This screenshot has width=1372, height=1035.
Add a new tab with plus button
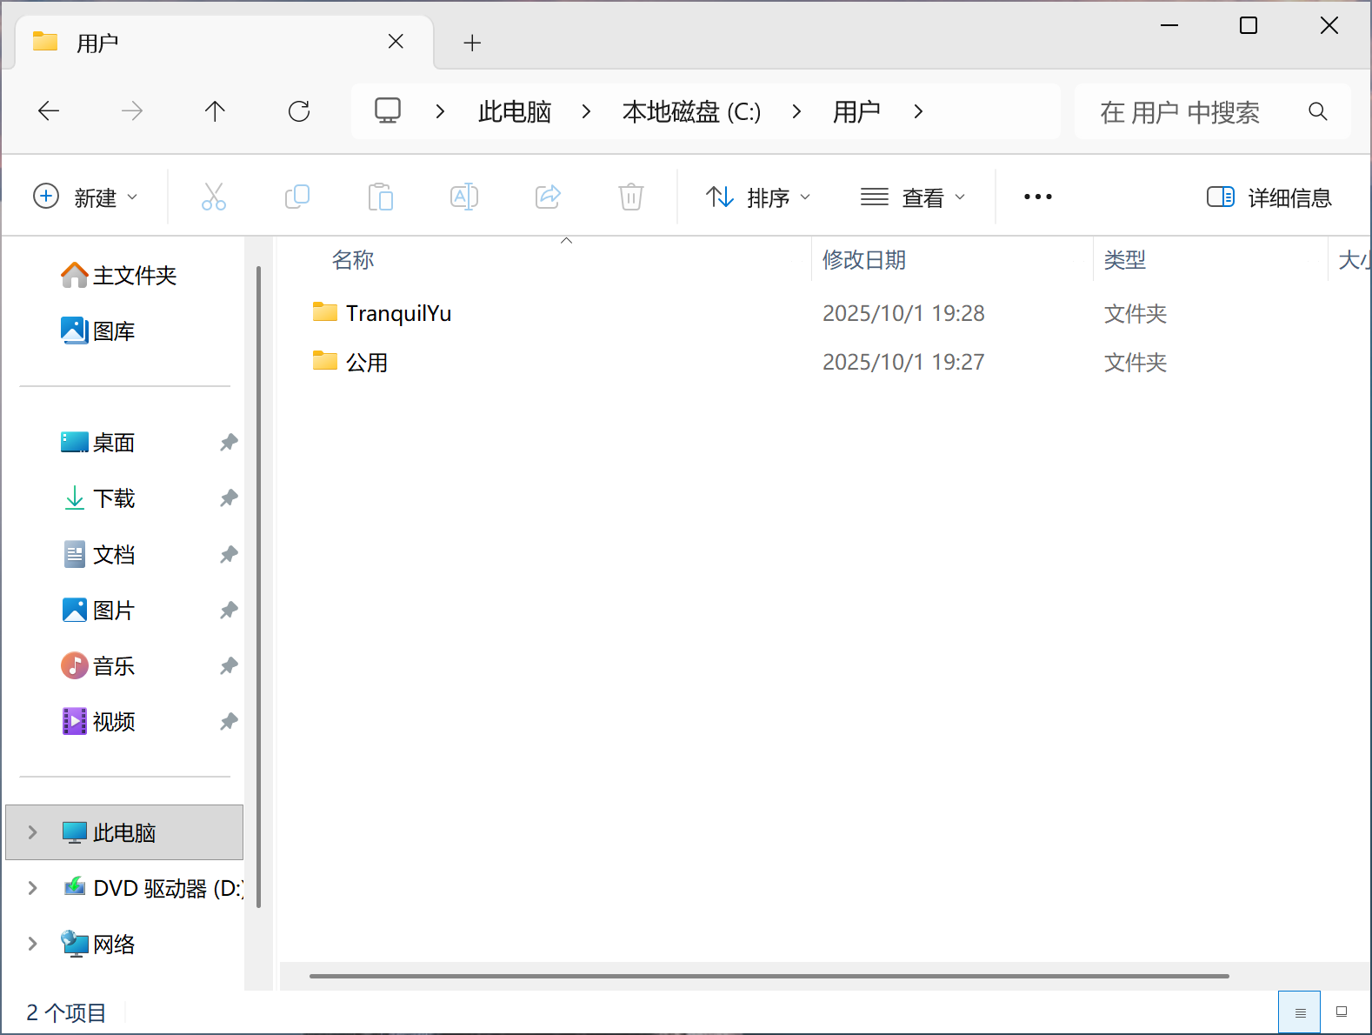(472, 43)
